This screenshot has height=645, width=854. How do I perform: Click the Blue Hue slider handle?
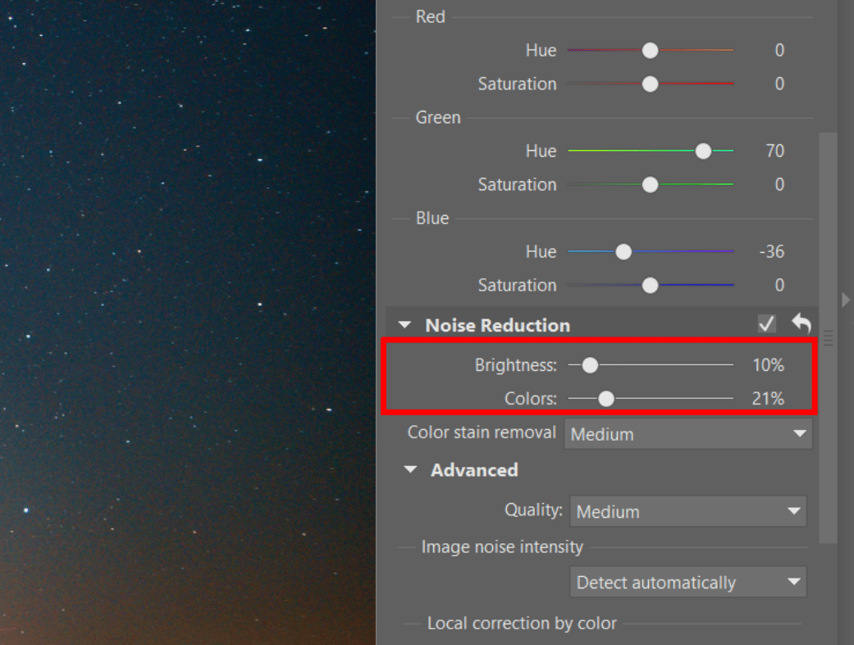click(x=623, y=252)
